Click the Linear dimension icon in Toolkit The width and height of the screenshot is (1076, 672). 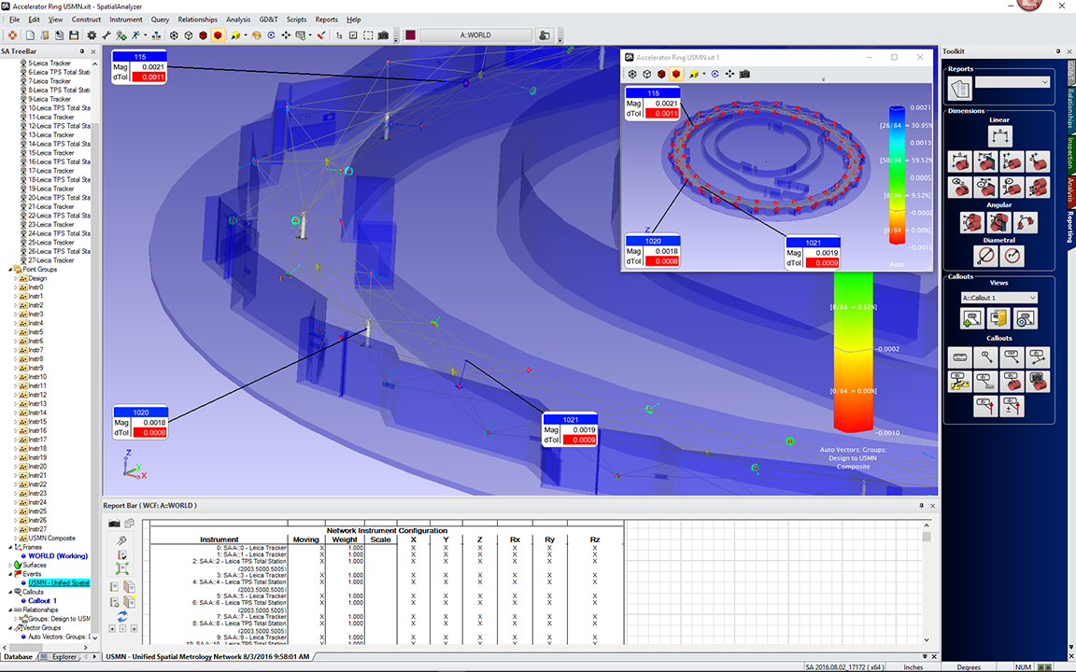tap(999, 136)
